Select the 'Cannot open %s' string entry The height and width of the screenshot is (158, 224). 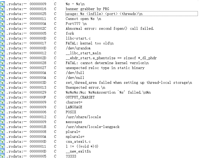(83, 19)
